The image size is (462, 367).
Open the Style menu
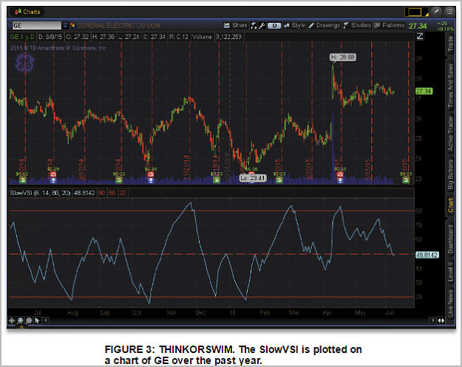(294, 26)
